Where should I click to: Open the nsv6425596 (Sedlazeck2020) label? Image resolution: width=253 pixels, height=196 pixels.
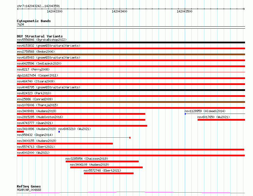point(39,63)
